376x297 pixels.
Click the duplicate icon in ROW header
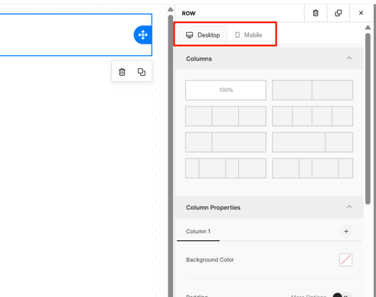(338, 13)
